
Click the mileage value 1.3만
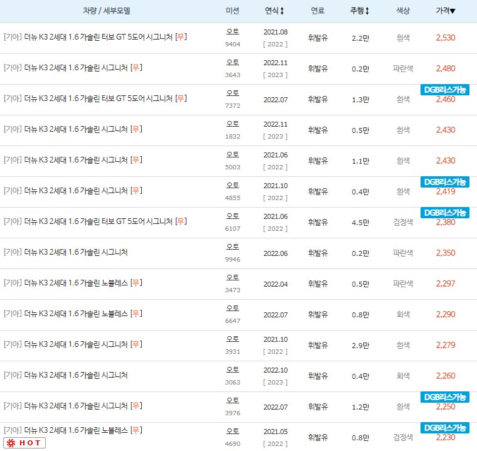tap(360, 100)
